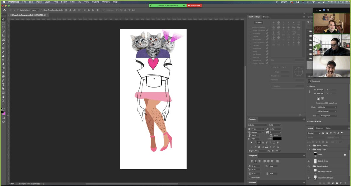Open the Plugins menu

[96, 2]
